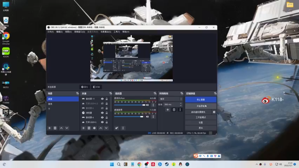Open the 停靠窗口(D) menu
299x168 pixels.
(80, 32)
